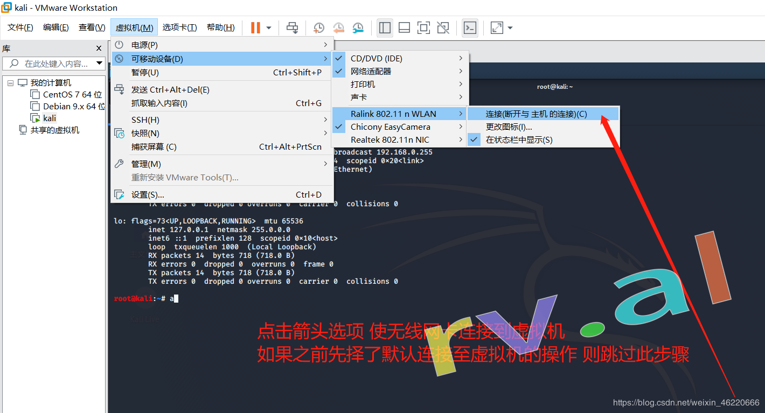Click Send Ctrl+Alt+Del toolbar icon
This screenshot has height=413, width=765.
pos(292,27)
